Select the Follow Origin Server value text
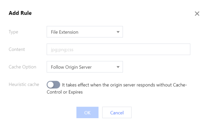The width and height of the screenshot is (208, 127). click(71, 67)
